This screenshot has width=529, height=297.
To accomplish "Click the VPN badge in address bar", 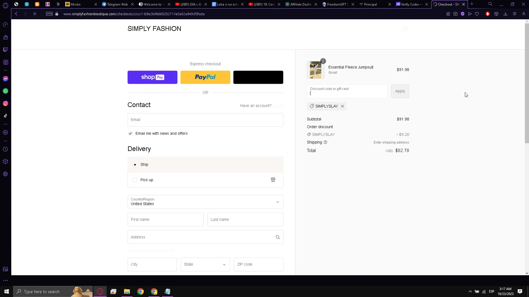I will click(49, 14).
